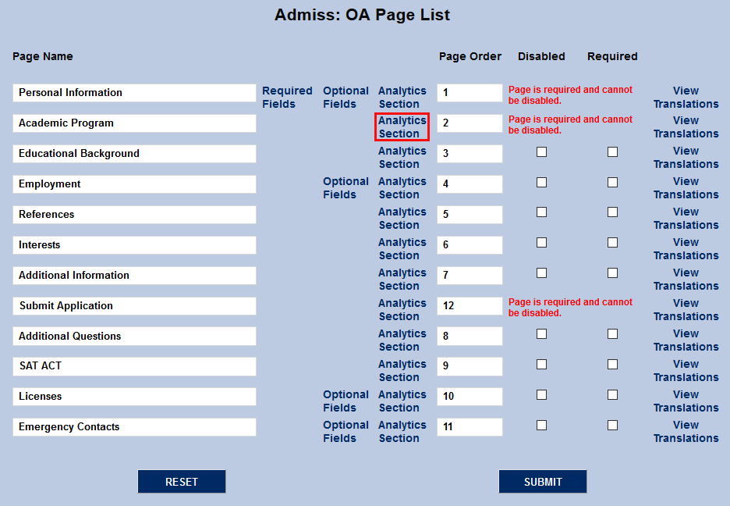
Task: Edit the Personal Information page name field
Action: [135, 93]
